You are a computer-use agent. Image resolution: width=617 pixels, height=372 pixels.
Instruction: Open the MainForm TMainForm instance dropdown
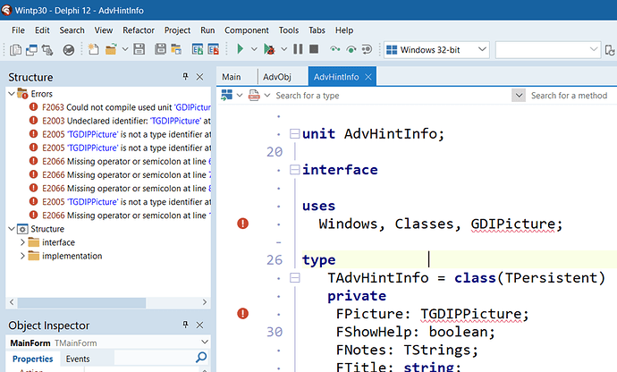(205, 342)
